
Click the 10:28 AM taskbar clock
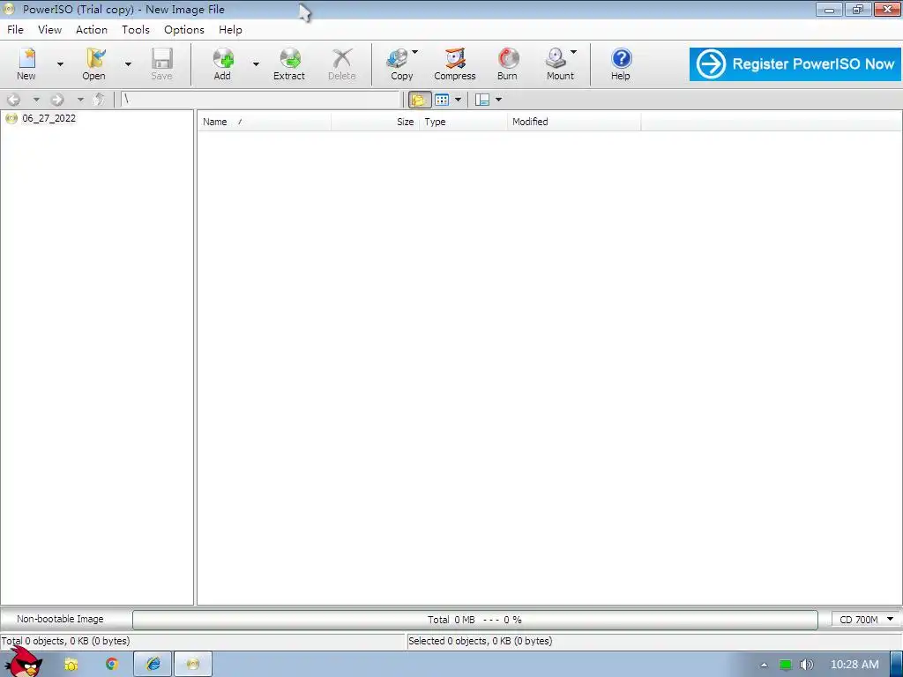(854, 665)
